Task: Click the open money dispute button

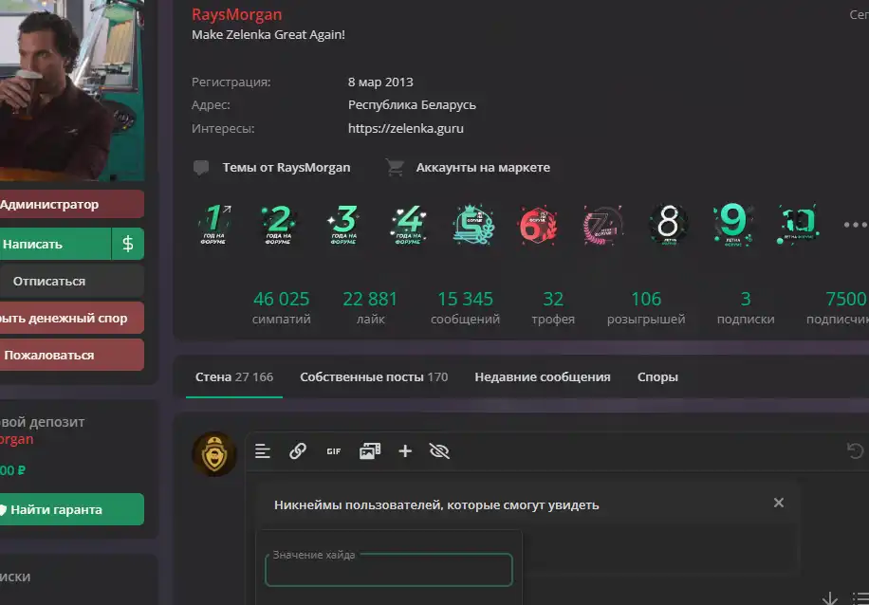Action: (x=72, y=318)
